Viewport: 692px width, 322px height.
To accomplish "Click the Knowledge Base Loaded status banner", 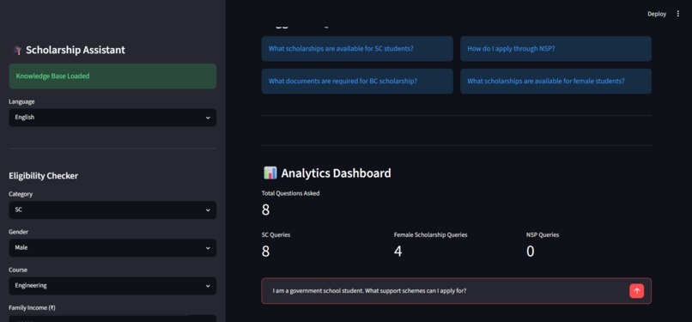I will [x=112, y=76].
